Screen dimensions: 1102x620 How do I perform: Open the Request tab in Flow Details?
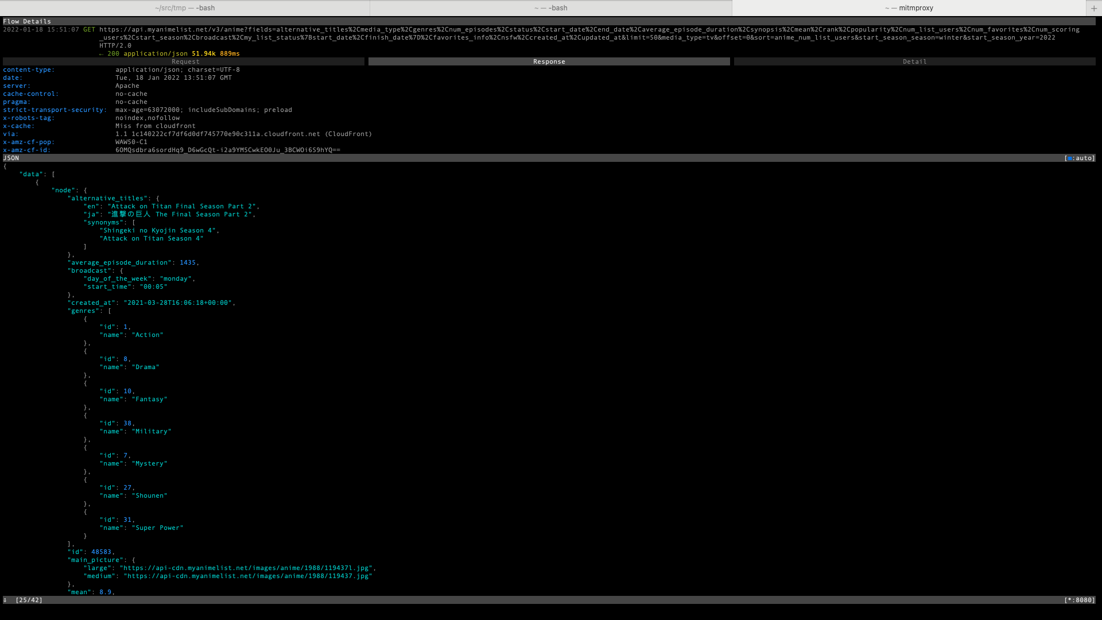[x=184, y=61]
